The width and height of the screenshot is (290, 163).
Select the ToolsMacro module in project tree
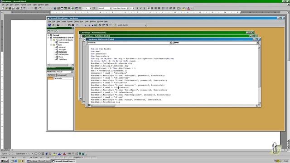[x=63, y=59]
